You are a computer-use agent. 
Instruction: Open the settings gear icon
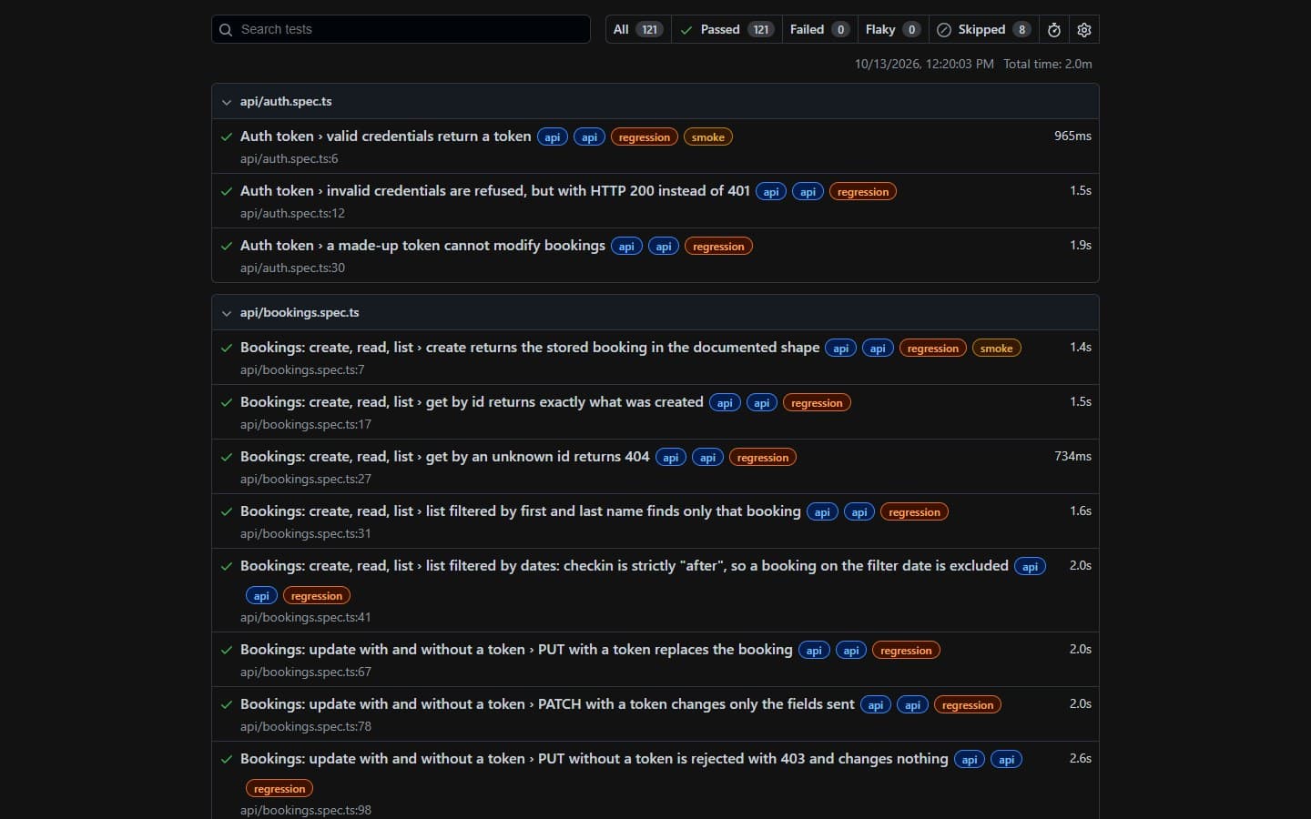[1084, 29]
